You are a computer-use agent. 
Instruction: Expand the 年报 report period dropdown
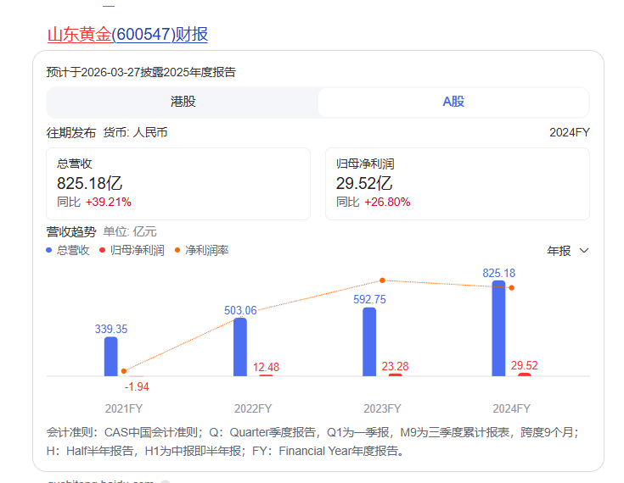coord(567,251)
